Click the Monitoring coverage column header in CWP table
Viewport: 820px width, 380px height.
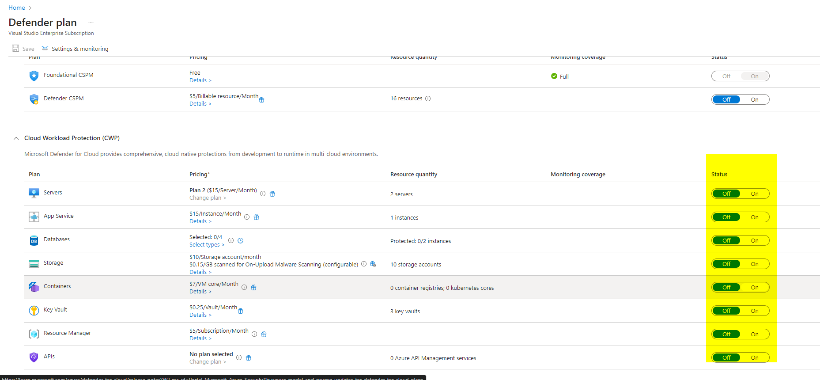(578, 175)
